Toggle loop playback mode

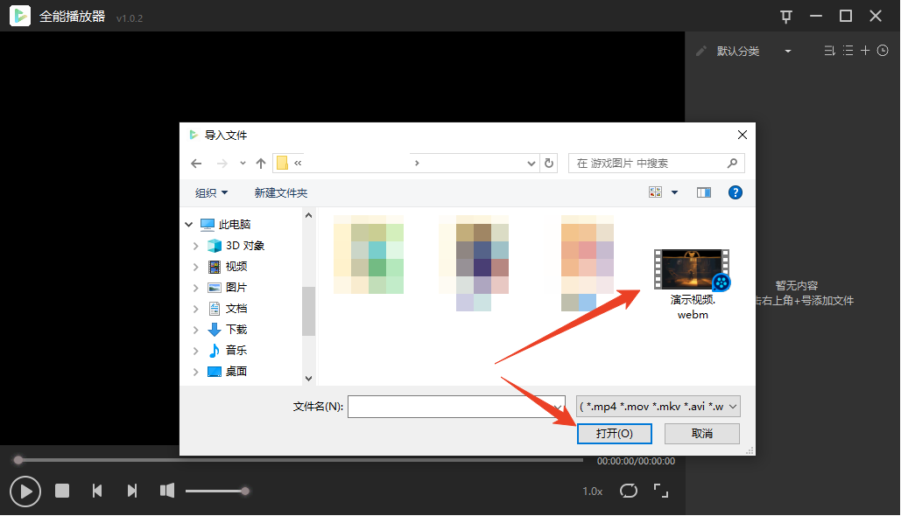coord(628,491)
